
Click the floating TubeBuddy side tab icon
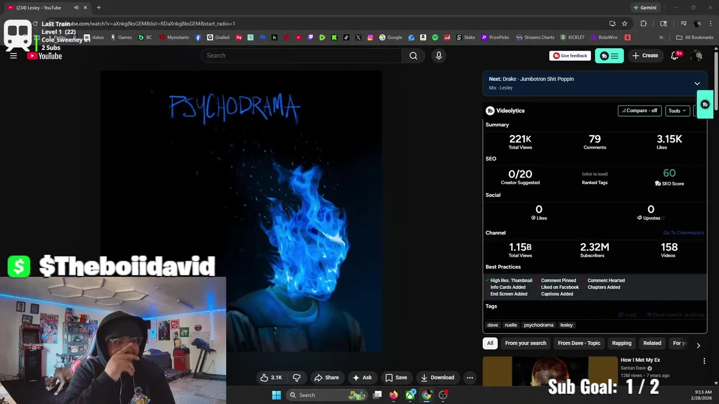[x=706, y=104]
